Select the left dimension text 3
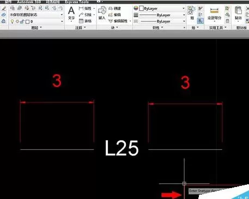 pos(57,81)
